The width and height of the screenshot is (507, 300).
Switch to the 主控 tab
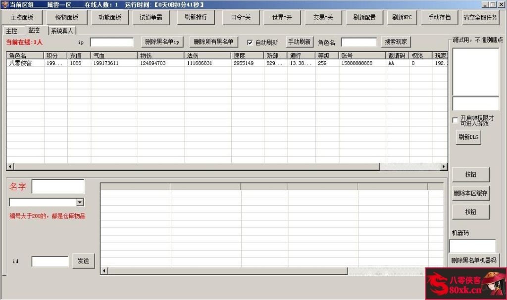pyautogui.click(x=12, y=30)
